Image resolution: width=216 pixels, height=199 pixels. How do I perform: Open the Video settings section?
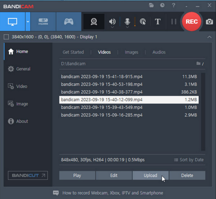point(18,86)
